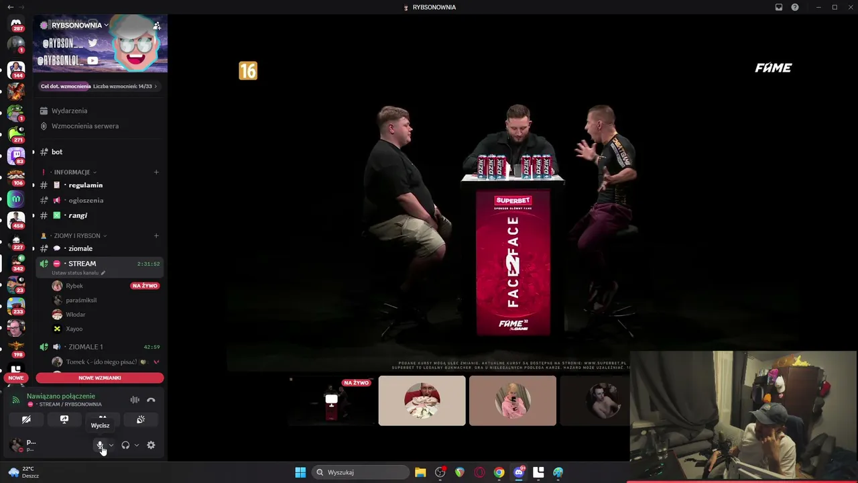Open Opera browser from the taskbar
Image resolution: width=858 pixels, height=483 pixels.
[x=479, y=472]
